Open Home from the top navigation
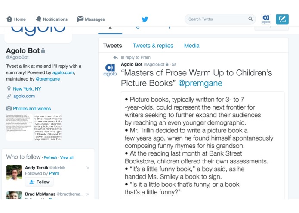This screenshot has width=299, height=213. [16, 19]
